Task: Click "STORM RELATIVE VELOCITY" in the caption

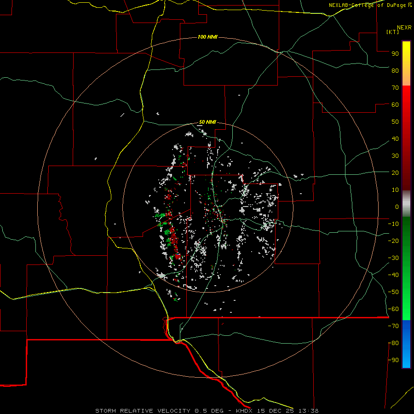Action: tap(143, 411)
